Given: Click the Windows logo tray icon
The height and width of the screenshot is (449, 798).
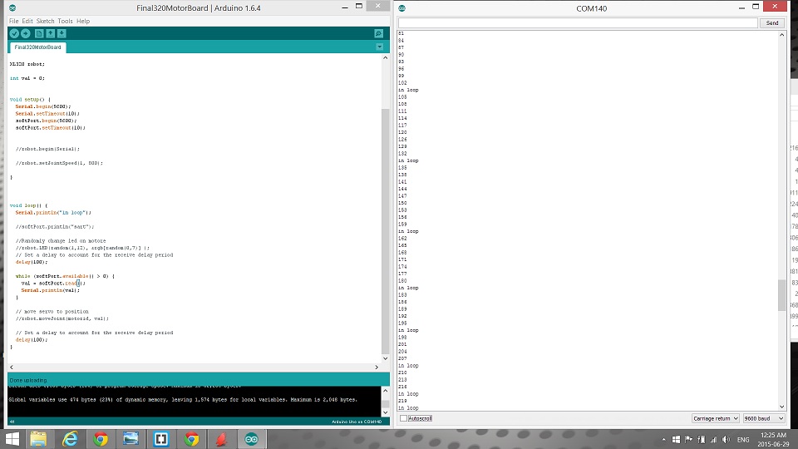Looking at the screenshot, I should pos(676,439).
